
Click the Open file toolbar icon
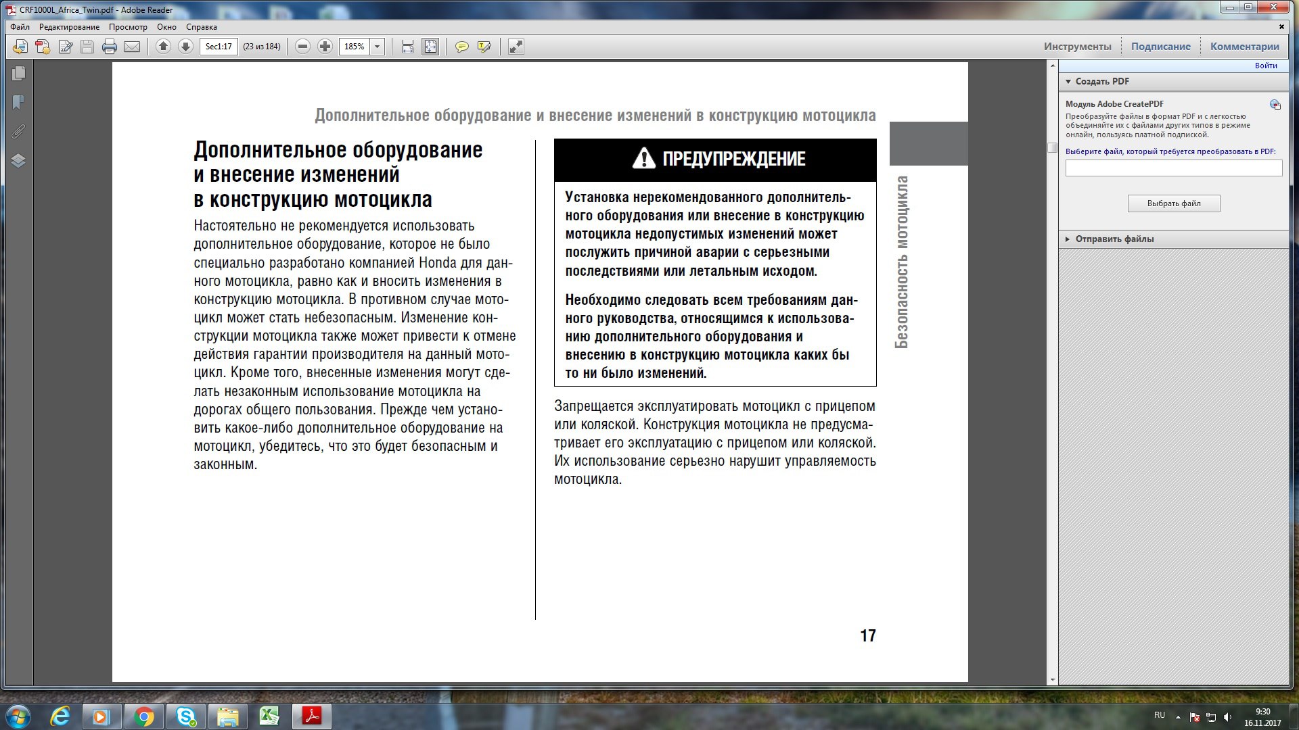coord(20,47)
